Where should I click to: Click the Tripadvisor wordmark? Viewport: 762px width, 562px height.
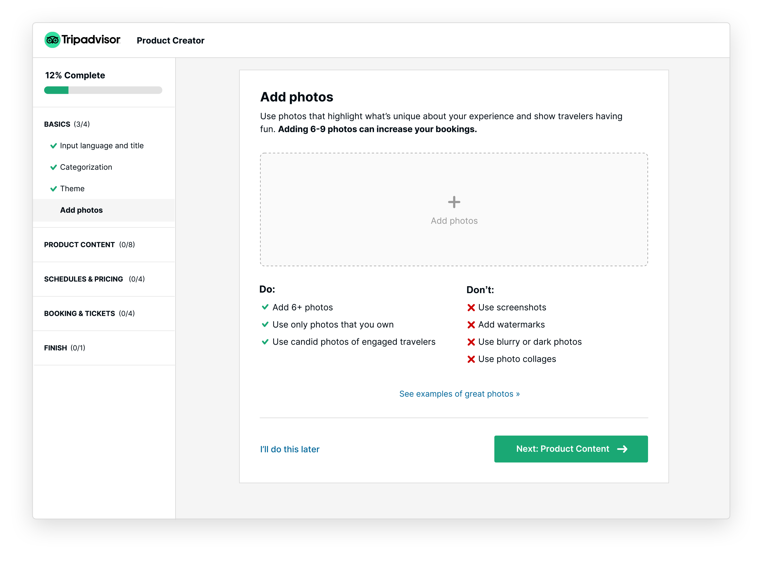[x=91, y=40]
